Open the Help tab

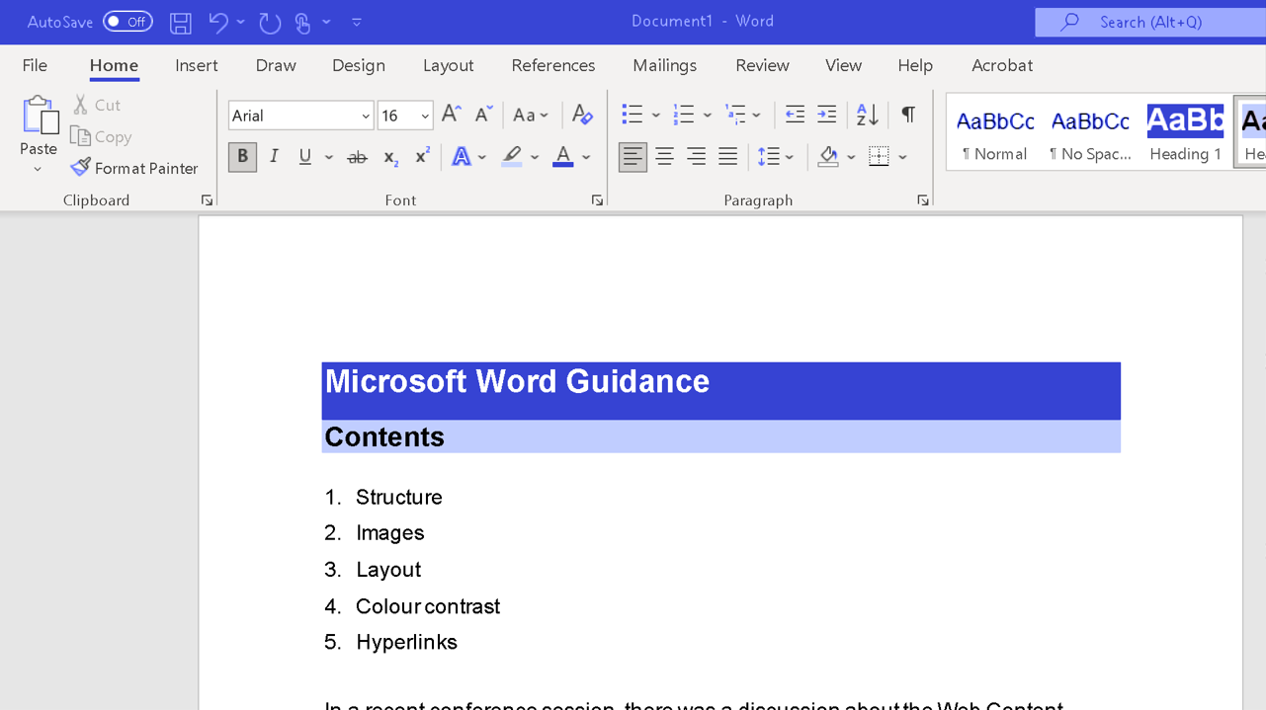pyautogui.click(x=915, y=65)
